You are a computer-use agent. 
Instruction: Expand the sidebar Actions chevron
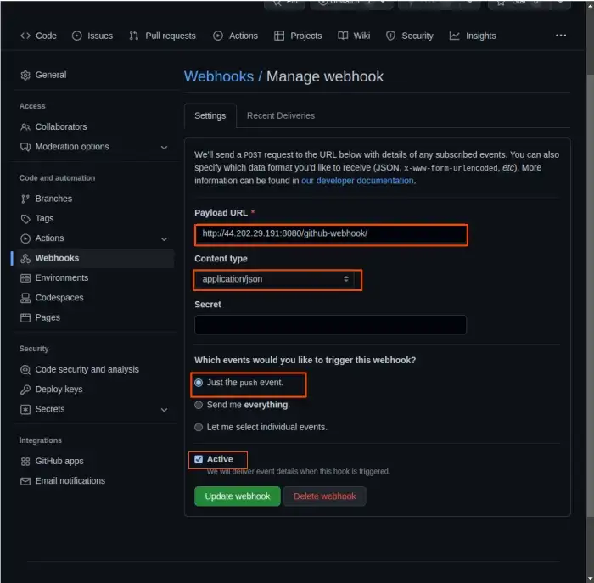coord(164,239)
